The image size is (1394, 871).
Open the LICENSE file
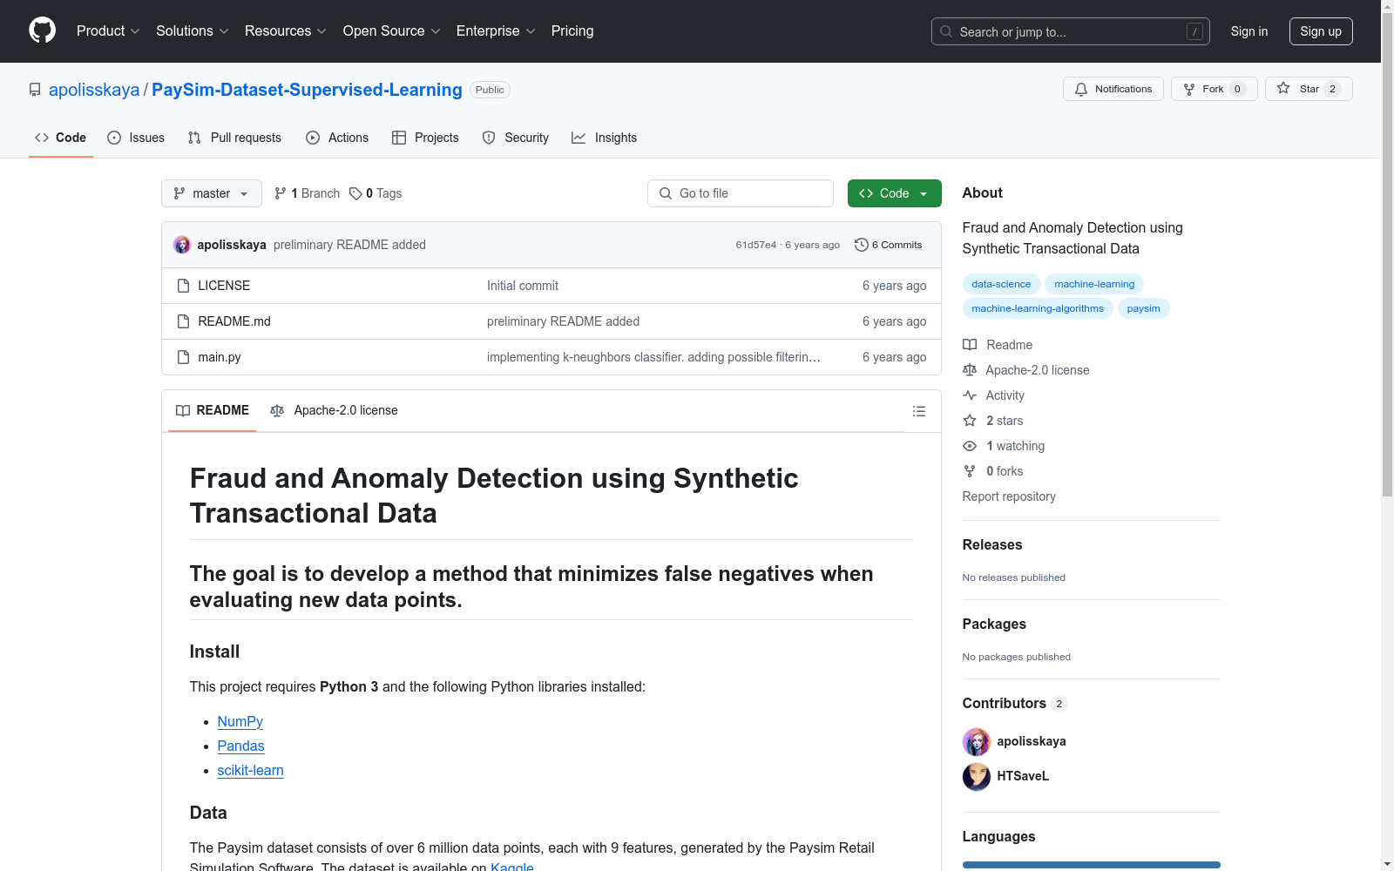(224, 286)
